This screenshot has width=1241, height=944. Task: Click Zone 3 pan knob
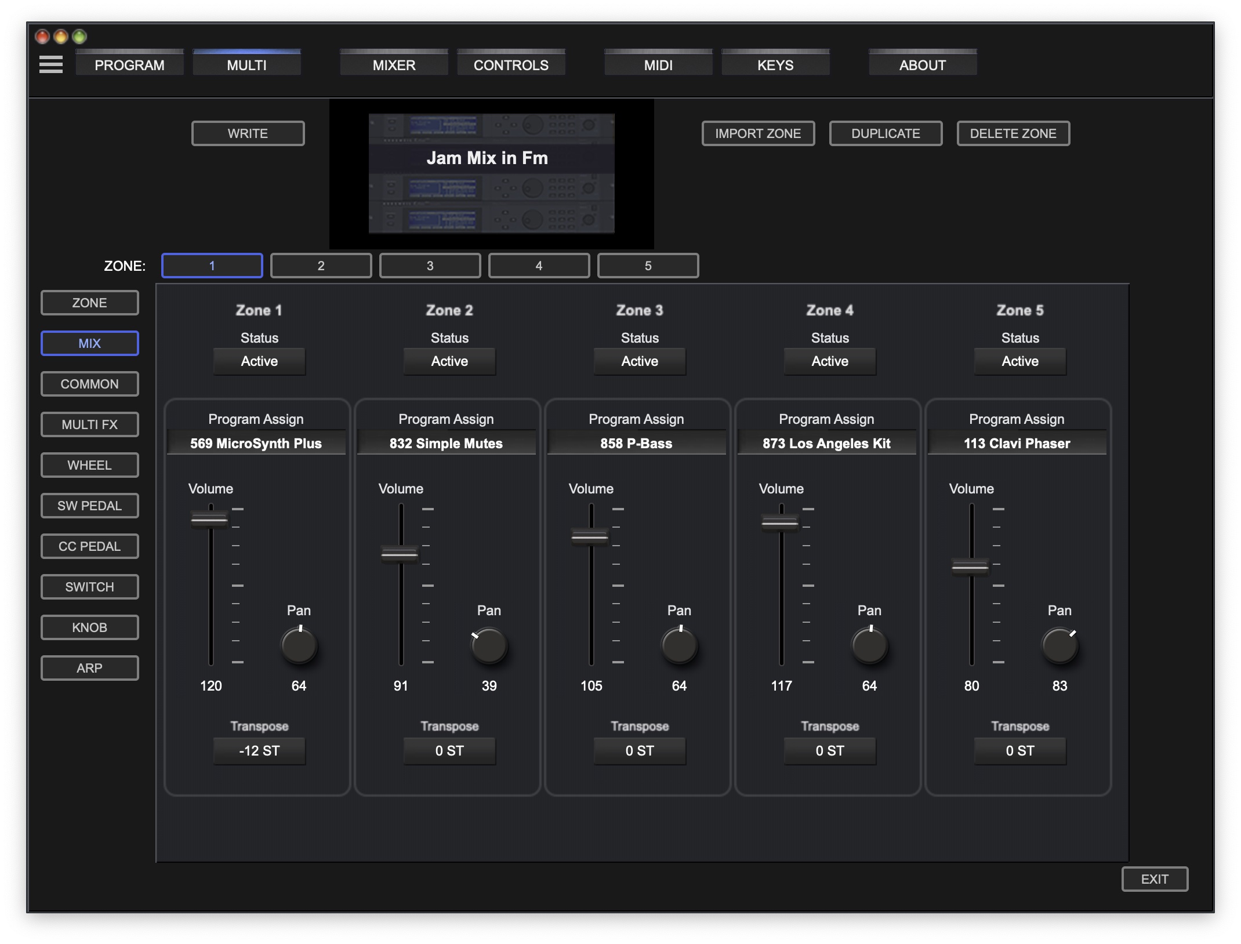pos(679,647)
